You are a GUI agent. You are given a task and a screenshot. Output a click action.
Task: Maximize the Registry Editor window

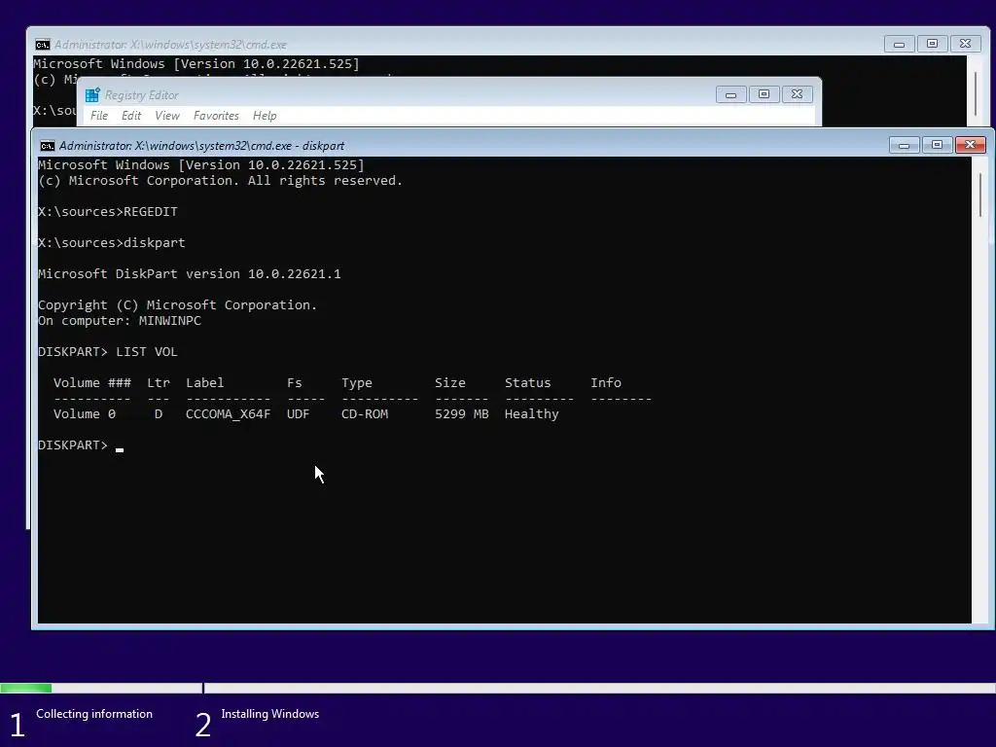point(764,94)
